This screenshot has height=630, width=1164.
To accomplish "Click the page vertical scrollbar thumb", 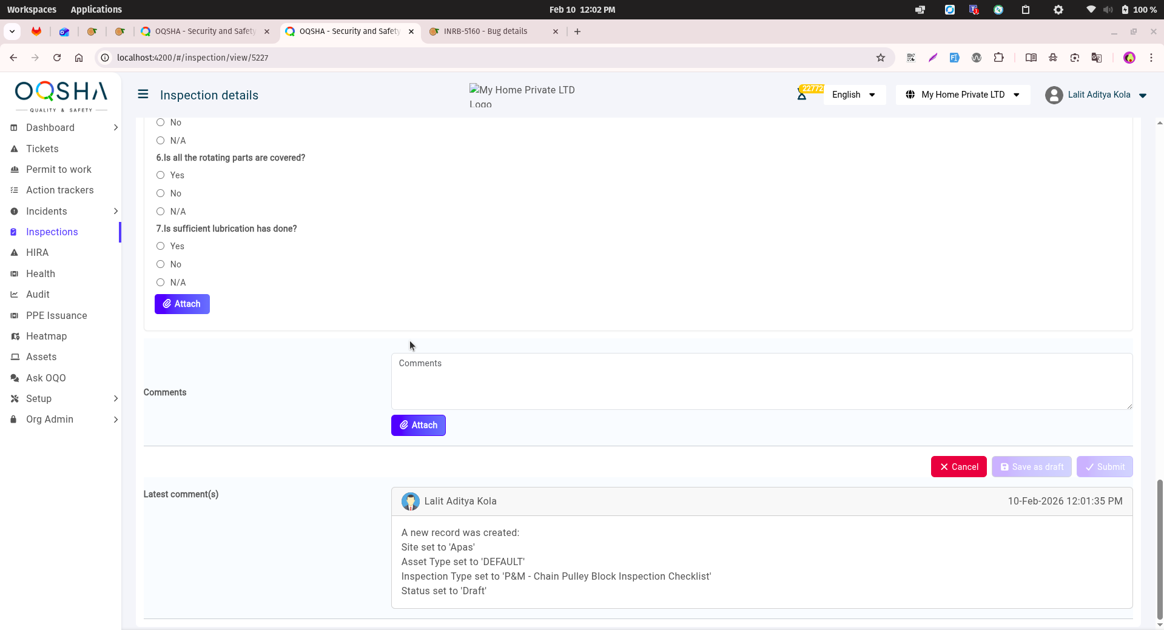I will point(1160,546).
